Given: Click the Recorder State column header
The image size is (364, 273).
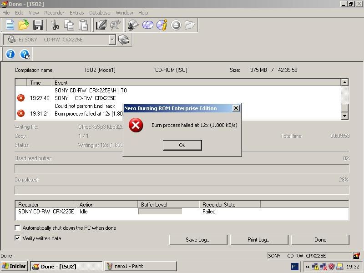Looking at the screenshot, I should [x=230, y=204].
